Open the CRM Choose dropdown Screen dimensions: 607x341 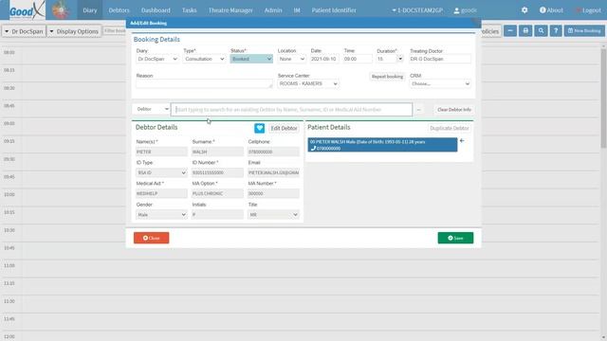(440, 83)
